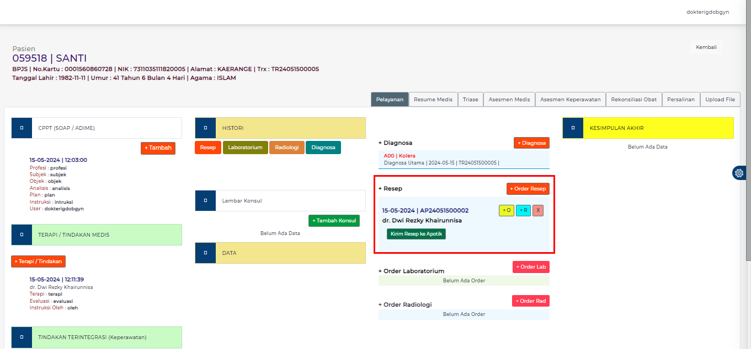The width and height of the screenshot is (751, 349).
Task: Click the DATA panel square icon
Action: (205, 253)
